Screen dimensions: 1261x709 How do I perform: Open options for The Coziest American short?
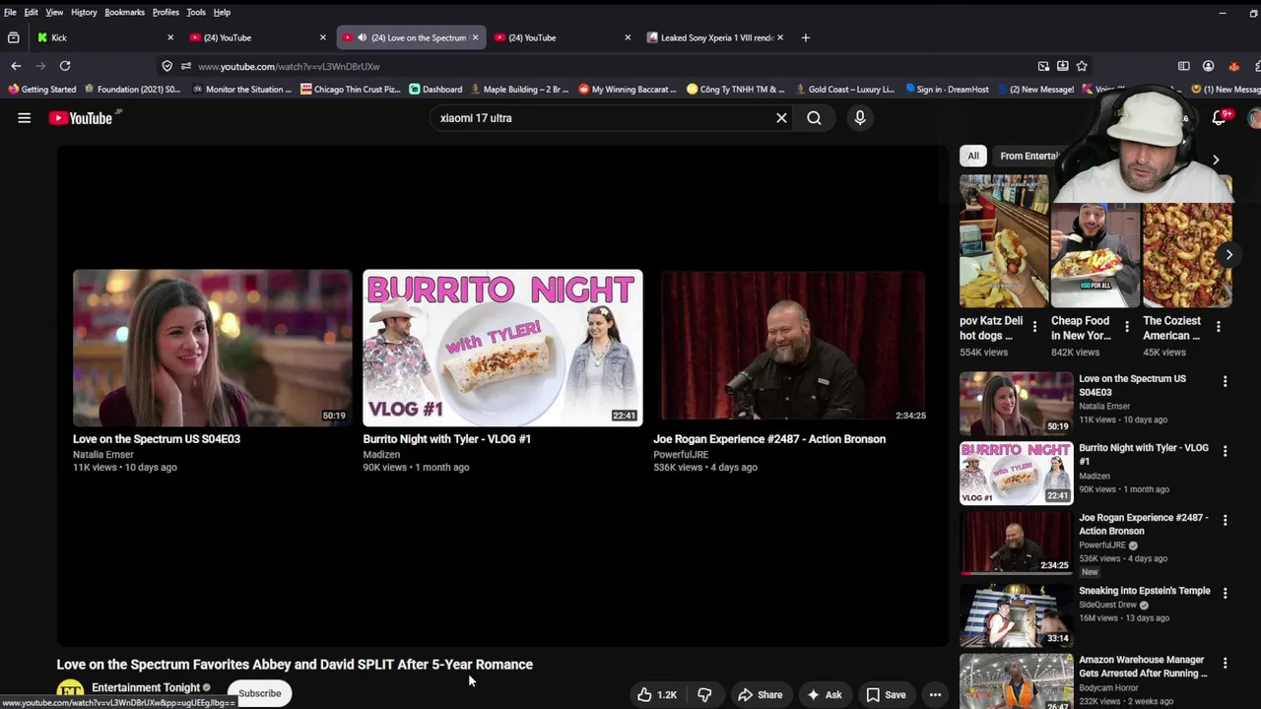[1219, 327]
